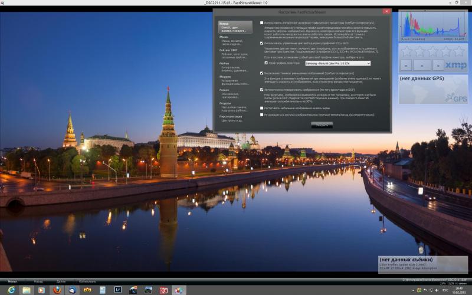Viewport: 472px width, 295px height.
Task: Uncheck auto-rotate images by EXIF orientation
Action: coord(261,90)
